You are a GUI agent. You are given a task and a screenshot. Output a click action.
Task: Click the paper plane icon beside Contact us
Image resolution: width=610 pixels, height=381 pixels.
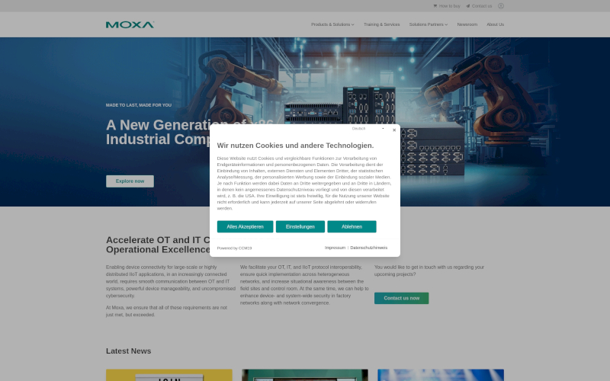click(x=468, y=6)
